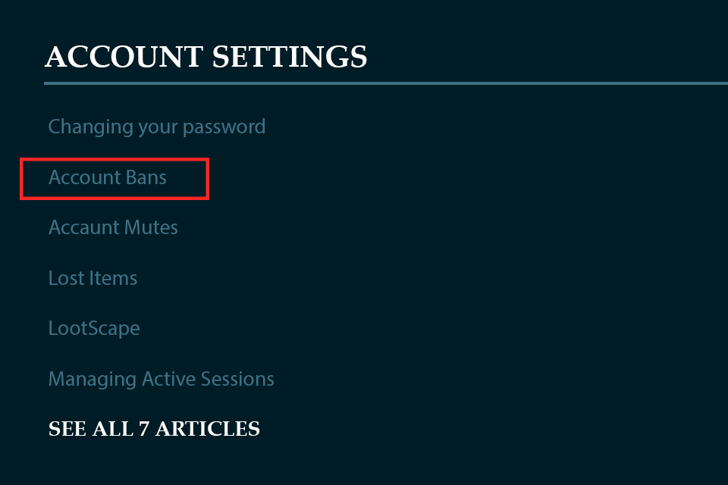Open the LootScape help article
Viewport: 728px width, 485px height.
(94, 329)
